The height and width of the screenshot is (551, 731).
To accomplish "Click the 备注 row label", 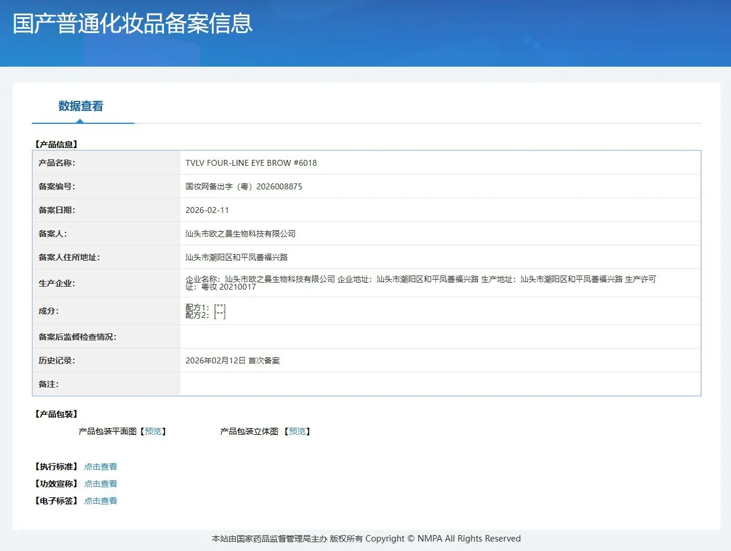I will pyautogui.click(x=48, y=384).
